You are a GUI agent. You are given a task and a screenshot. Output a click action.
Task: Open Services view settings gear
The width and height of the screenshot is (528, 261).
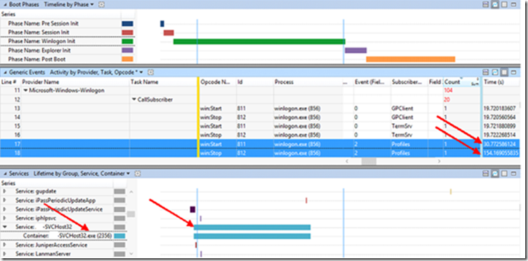tap(137, 173)
